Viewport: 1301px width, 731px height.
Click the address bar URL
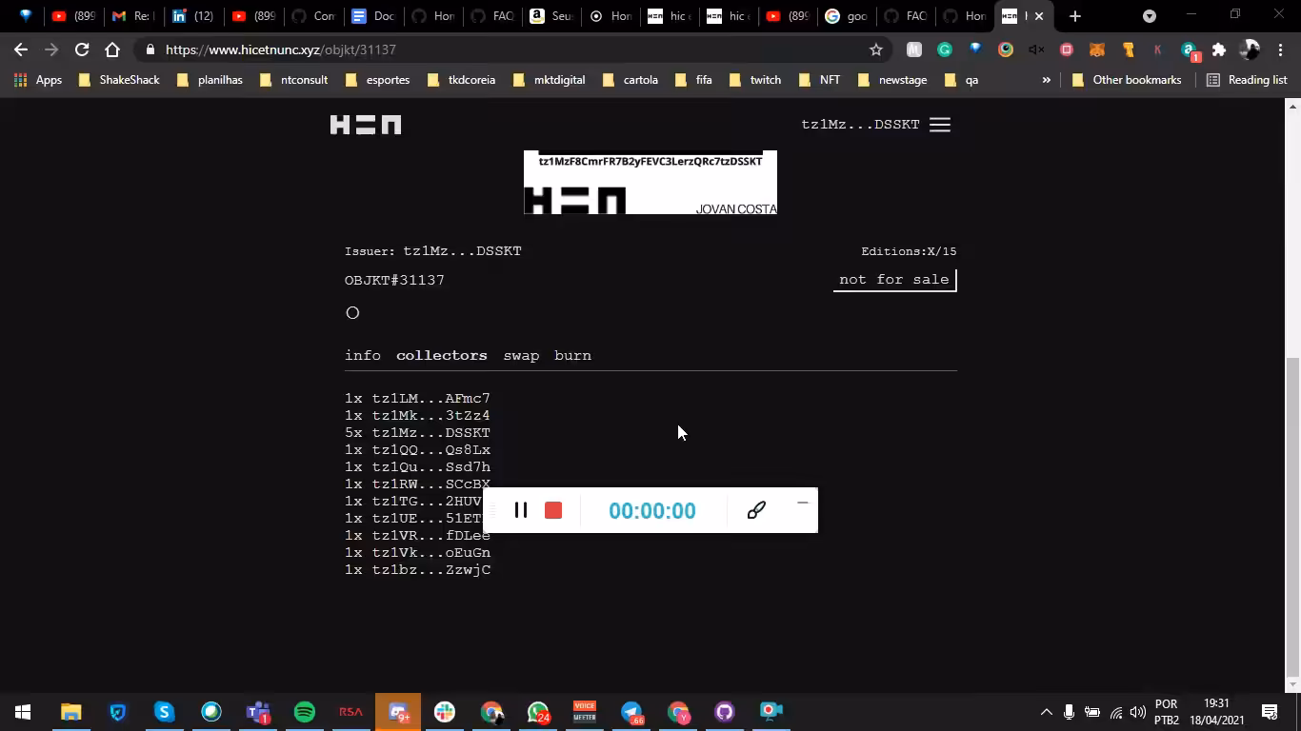coord(280,49)
